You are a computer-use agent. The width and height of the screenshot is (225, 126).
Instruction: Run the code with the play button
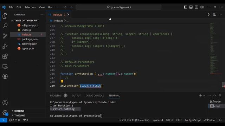[209, 14]
